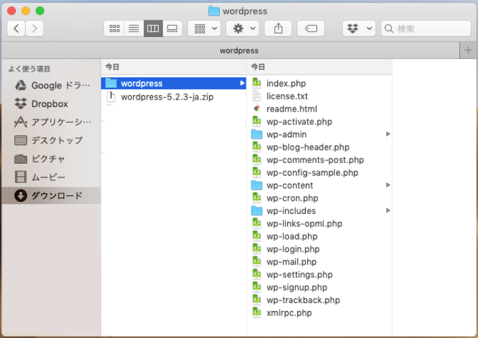This screenshot has width=478, height=338.
Task: Switch to list view
Action: coord(134,28)
